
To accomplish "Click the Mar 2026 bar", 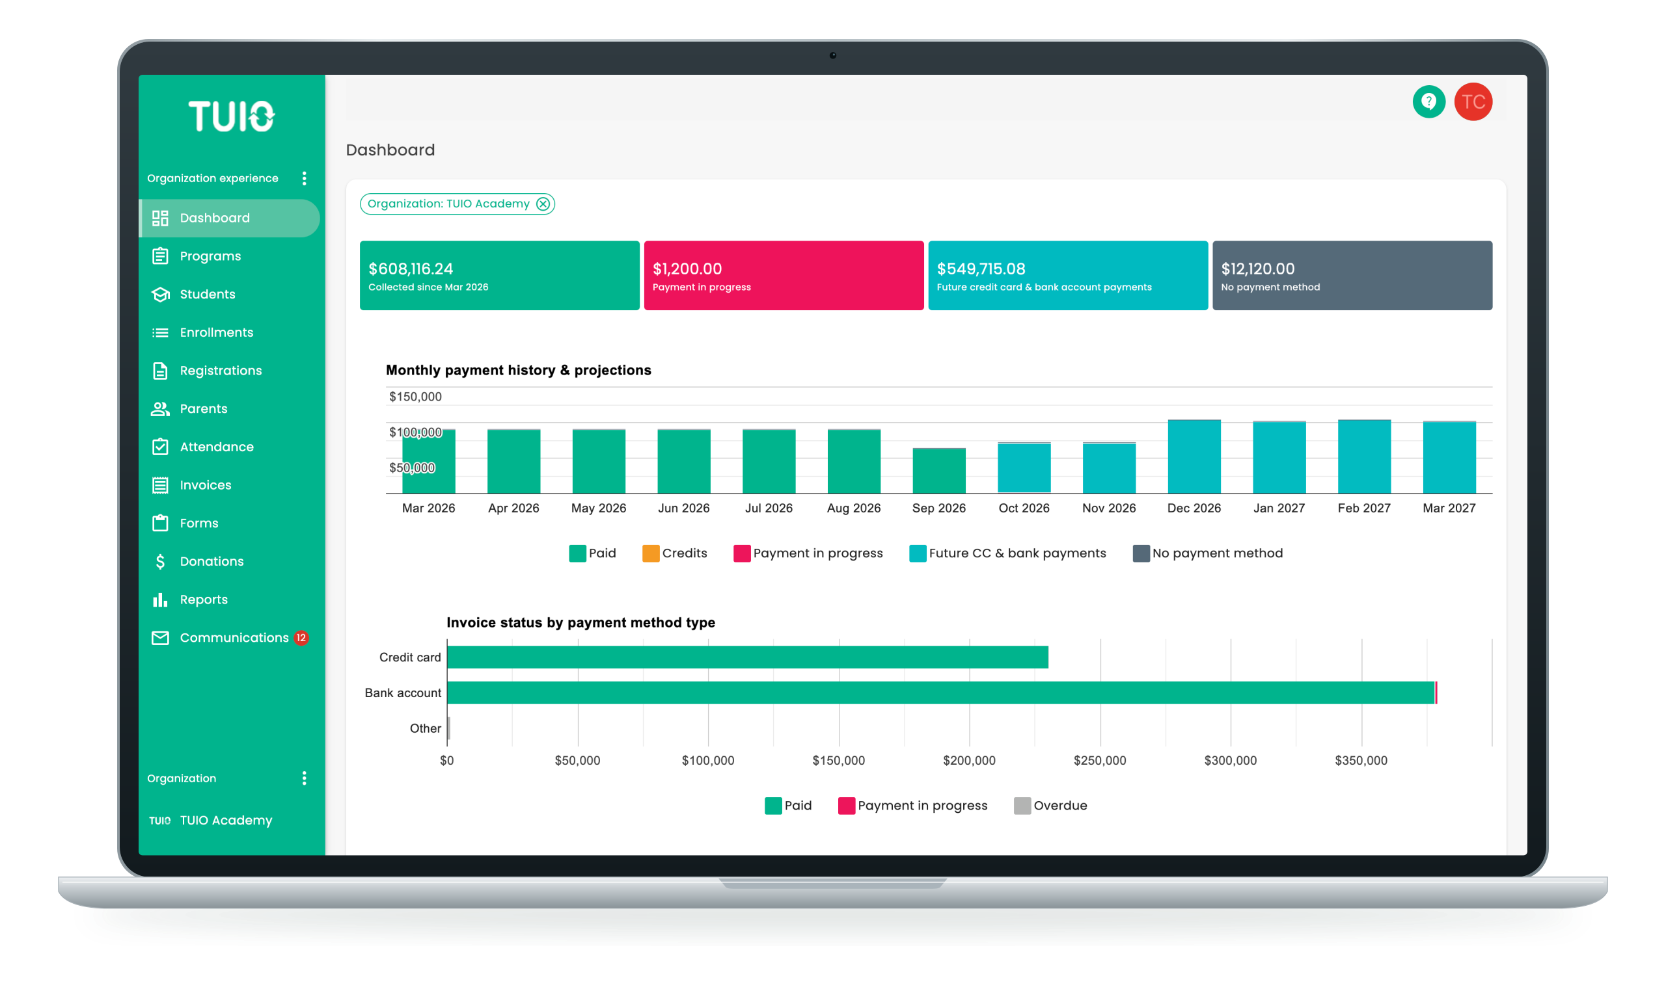I will click(428, 462).
